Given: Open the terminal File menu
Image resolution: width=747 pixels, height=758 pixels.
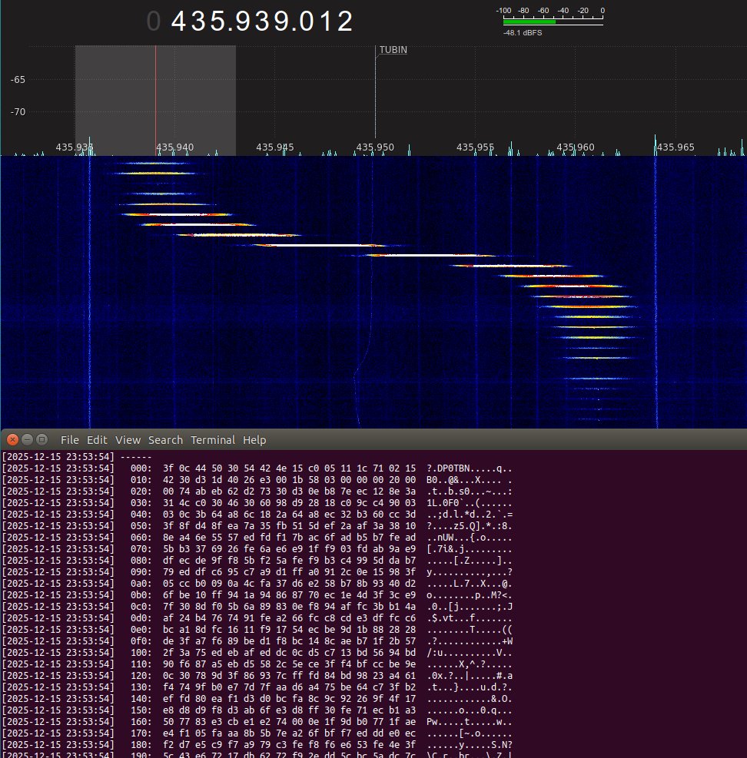Looking at the screenshot, I should pyautogui.click(x=70, y=440).
